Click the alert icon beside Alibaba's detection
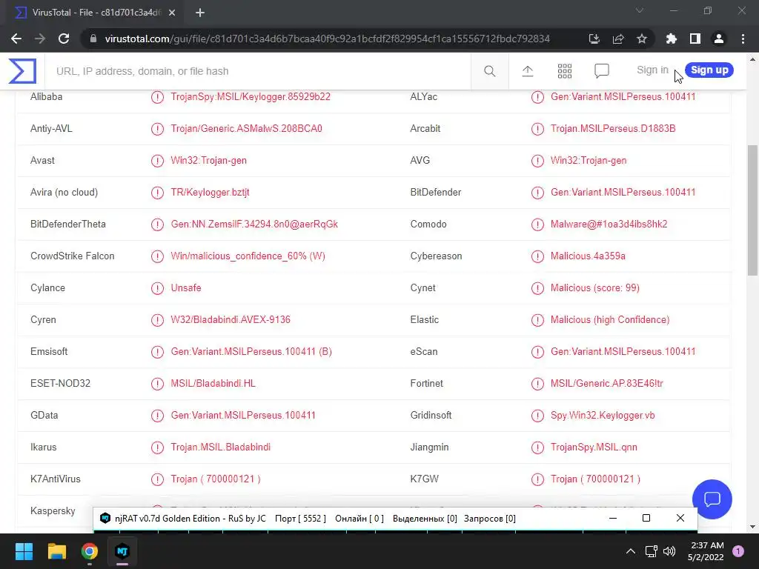 (x=157, y=97)
